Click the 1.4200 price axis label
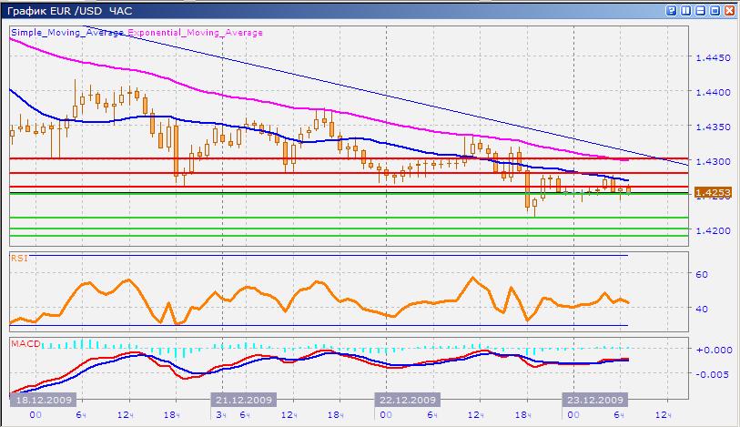Screen dimensions: 740x427 pos(713,231)
